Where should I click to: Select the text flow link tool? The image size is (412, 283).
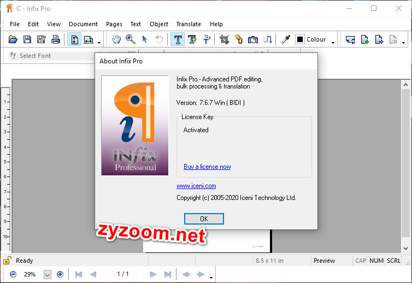[x=268, y=39]
